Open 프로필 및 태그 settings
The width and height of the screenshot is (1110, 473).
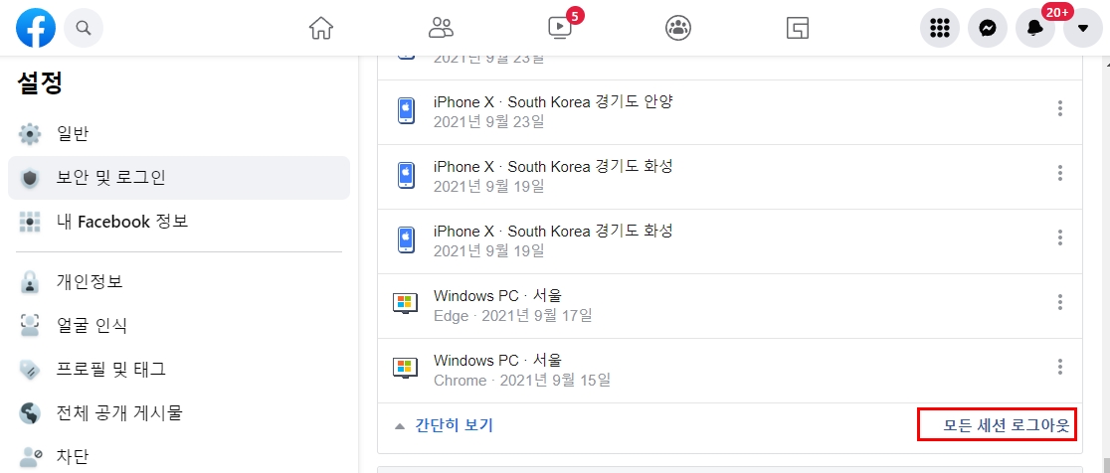(x=179, y=369)
